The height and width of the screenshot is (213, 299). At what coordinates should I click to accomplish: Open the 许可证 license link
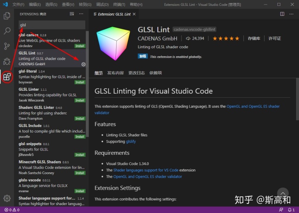click(274, 38)
